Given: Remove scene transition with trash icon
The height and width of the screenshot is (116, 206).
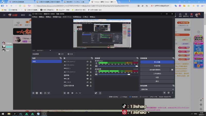Looking at the screenshot, I should click(x=169, y=93).
